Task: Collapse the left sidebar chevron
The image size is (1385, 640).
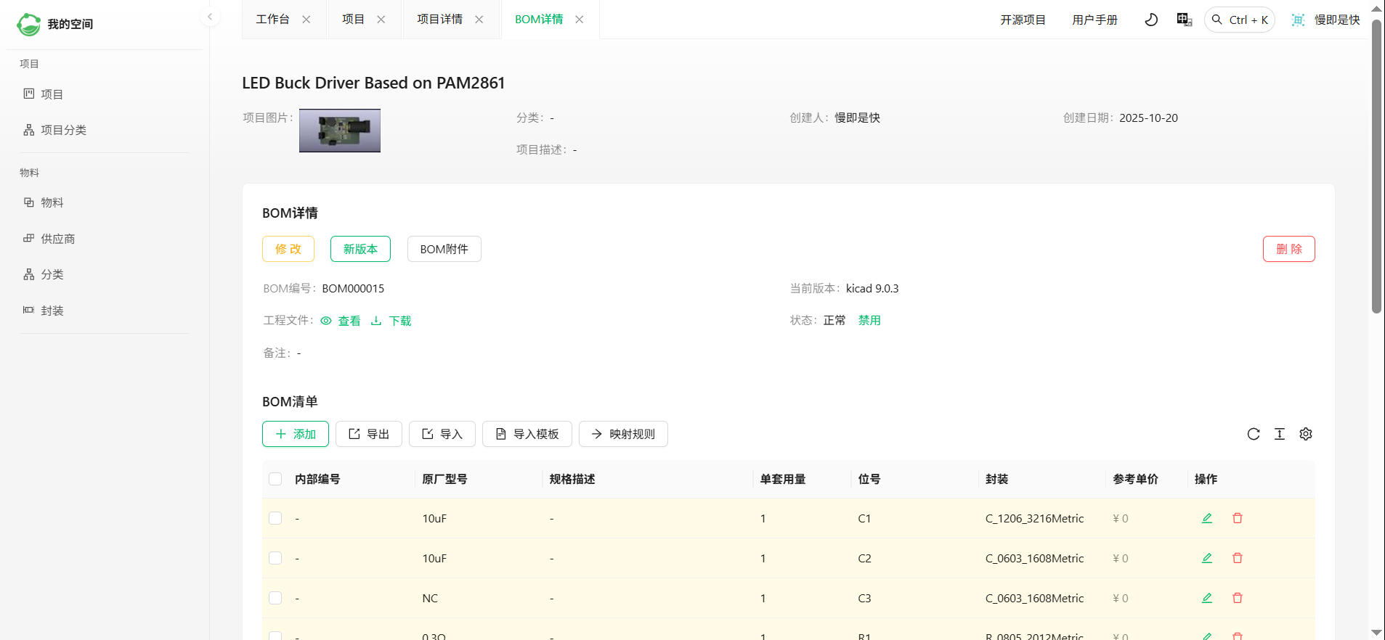Action: pyautogui.click(x=210, y=17)
